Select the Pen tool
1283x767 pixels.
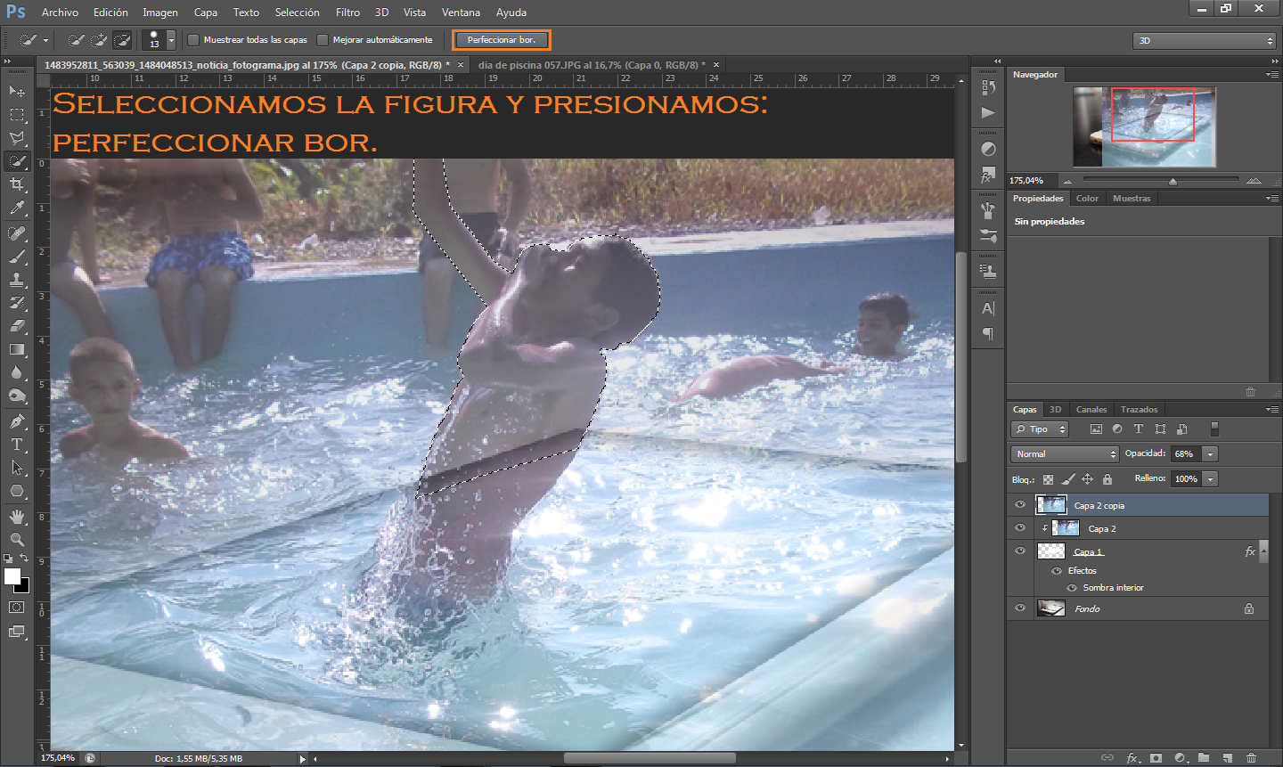tap(17, 421)
